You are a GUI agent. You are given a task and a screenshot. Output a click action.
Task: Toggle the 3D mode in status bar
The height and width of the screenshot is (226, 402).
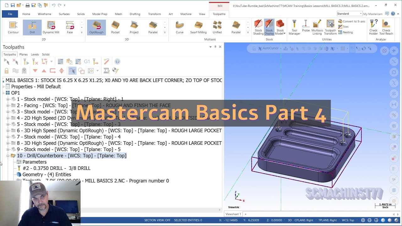[290, 220]
